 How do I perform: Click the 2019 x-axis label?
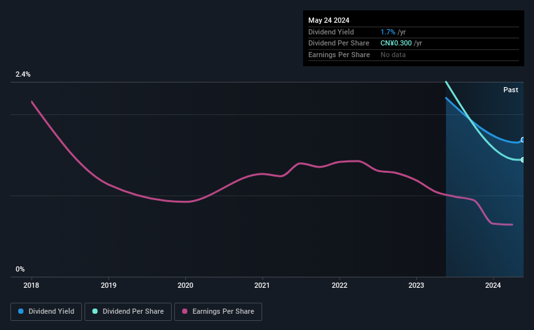coord(109,285)
